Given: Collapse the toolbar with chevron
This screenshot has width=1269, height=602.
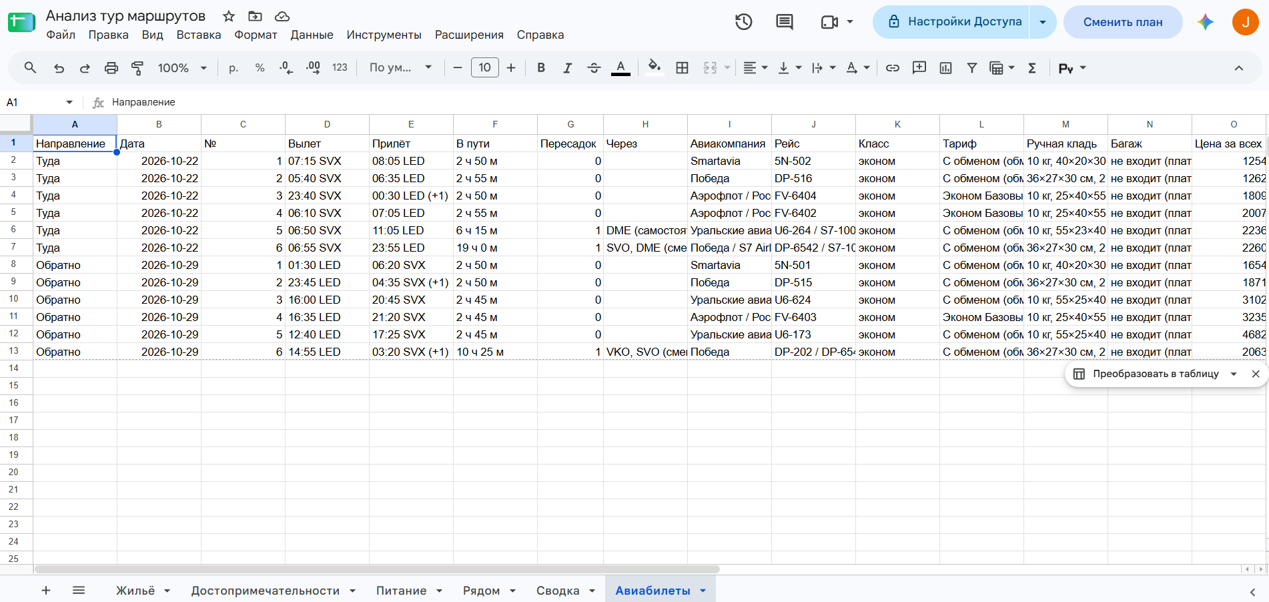Looking at the screenshot, I should coord(1239,67).
